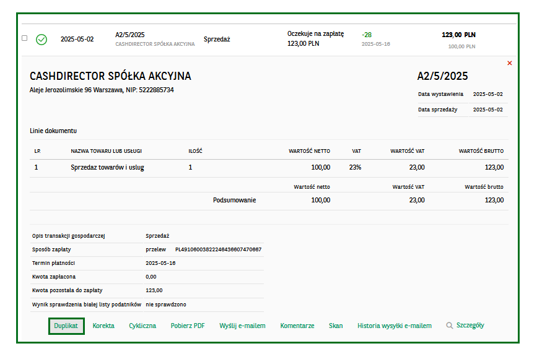537x359 pixels.
Task: Click the 23% VAT cell
Action: (355, 167)
